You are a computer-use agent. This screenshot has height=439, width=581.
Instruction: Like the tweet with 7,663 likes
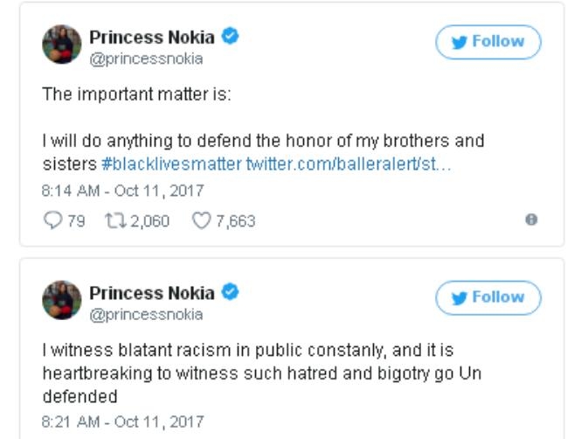(x=202, y=220)
